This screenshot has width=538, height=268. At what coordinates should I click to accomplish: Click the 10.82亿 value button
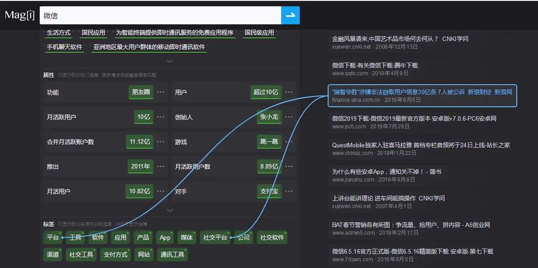(139, 191)
